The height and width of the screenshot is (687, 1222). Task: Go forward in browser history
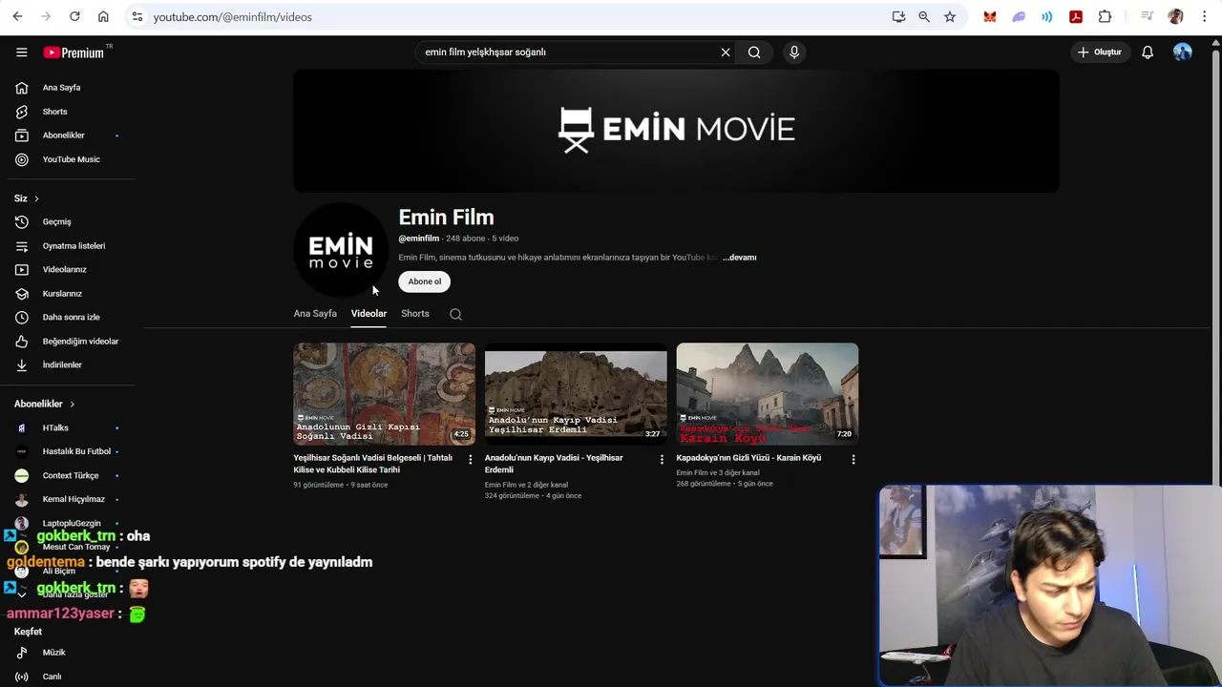pyautogui.click(x=46, y=16)
